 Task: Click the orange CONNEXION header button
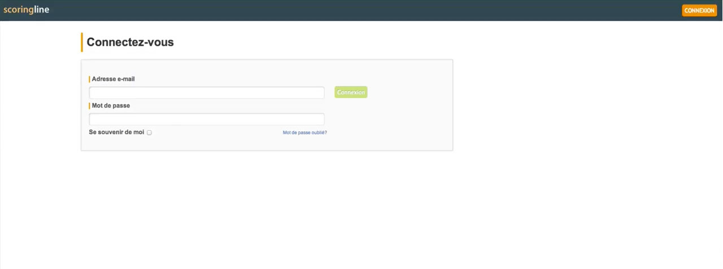click(x=699, y=10)
